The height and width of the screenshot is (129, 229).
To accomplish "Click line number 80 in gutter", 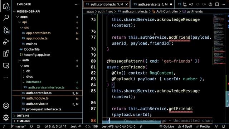I will tap(93, 61).
